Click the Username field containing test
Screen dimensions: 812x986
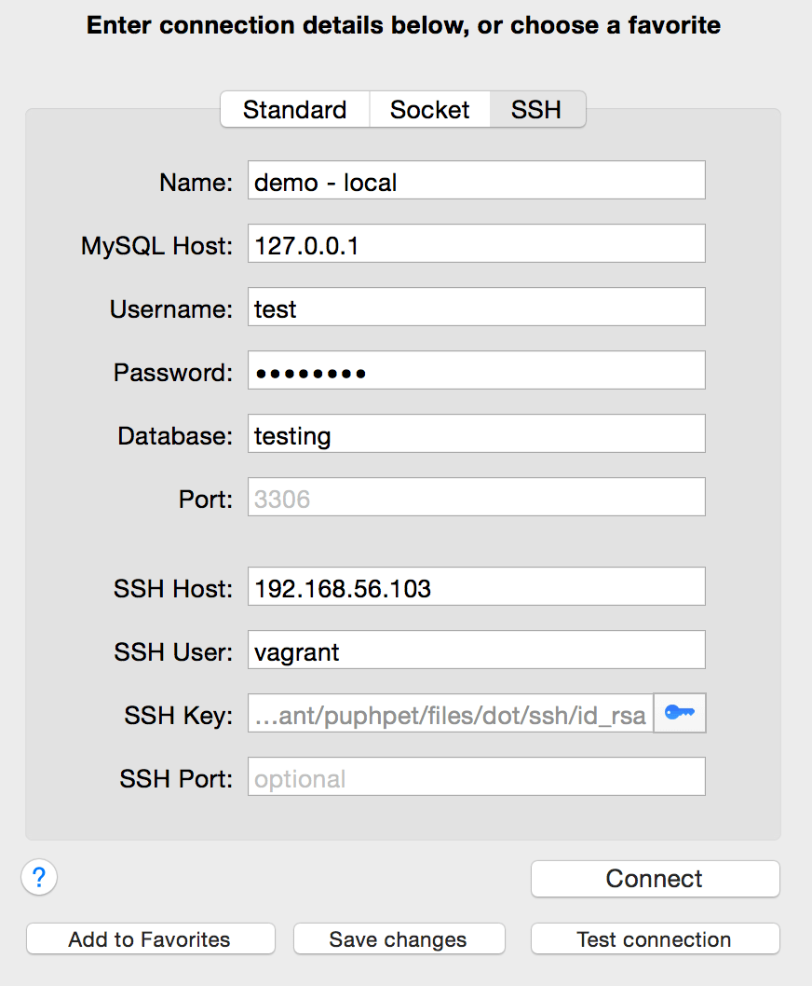click(x=476, y=307)
